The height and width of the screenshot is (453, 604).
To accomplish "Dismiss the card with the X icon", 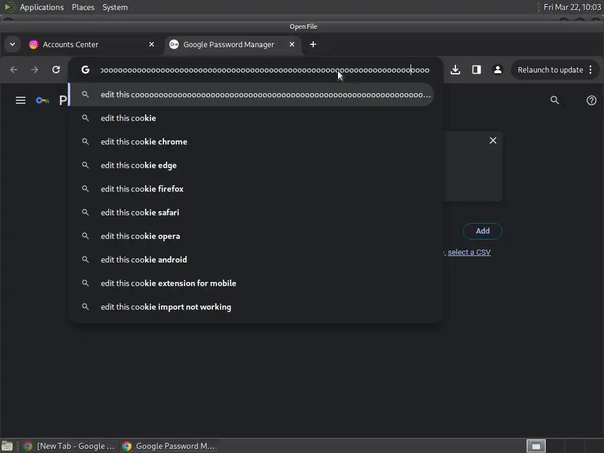I will [493, 140].
